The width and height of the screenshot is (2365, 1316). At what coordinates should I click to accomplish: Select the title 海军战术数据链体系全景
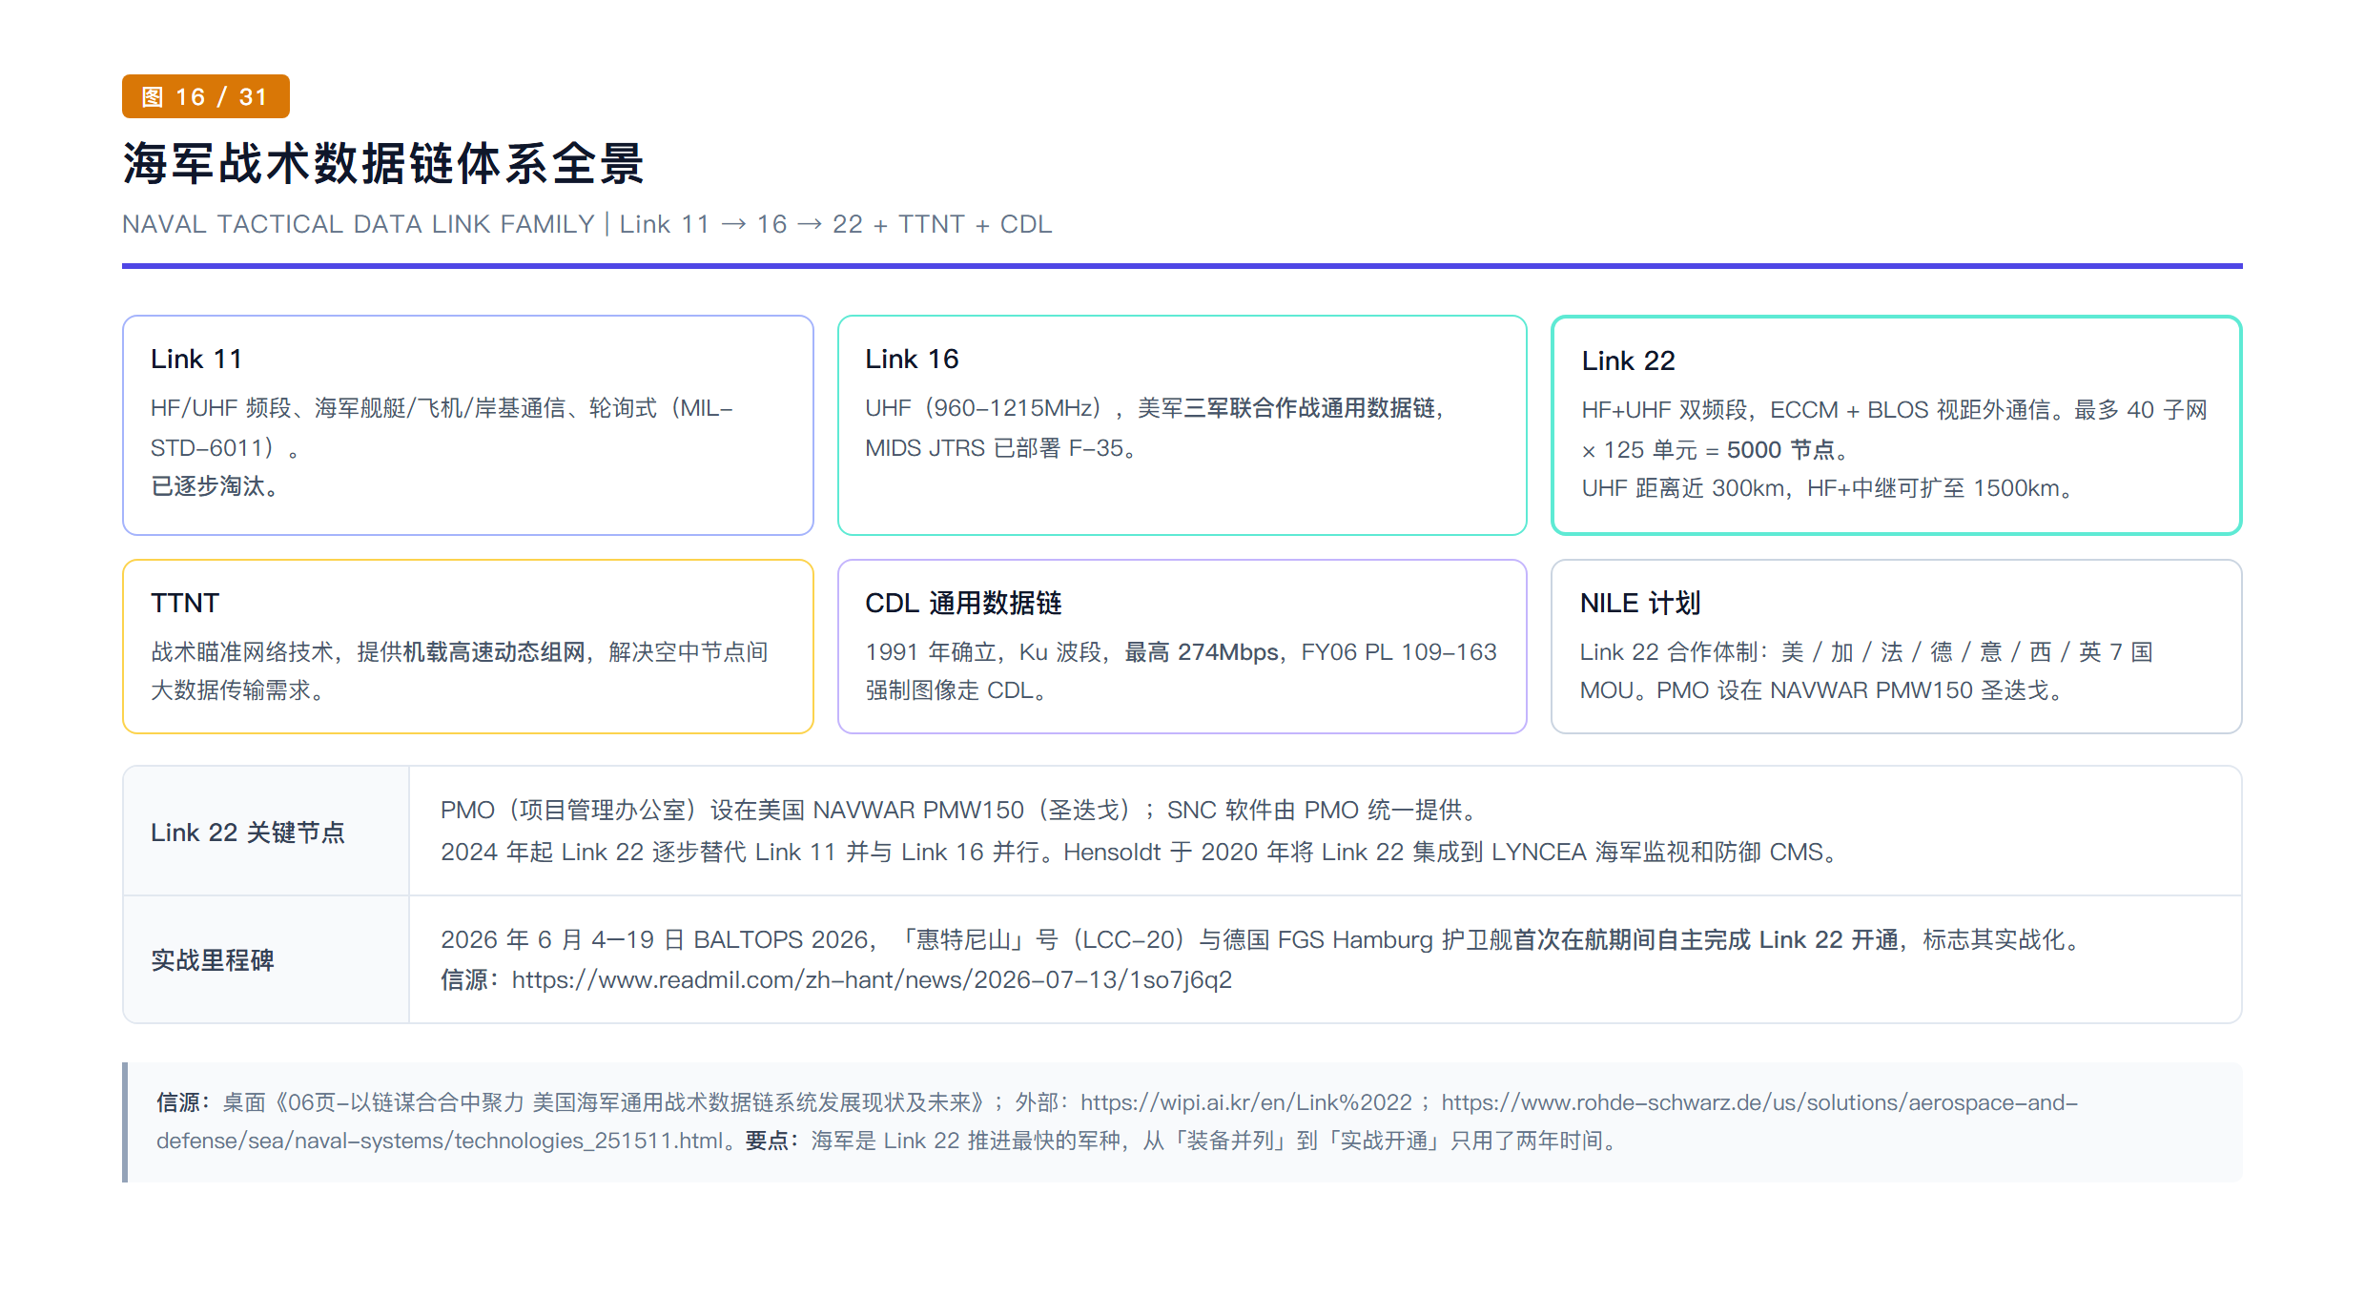tap(383, 163)
